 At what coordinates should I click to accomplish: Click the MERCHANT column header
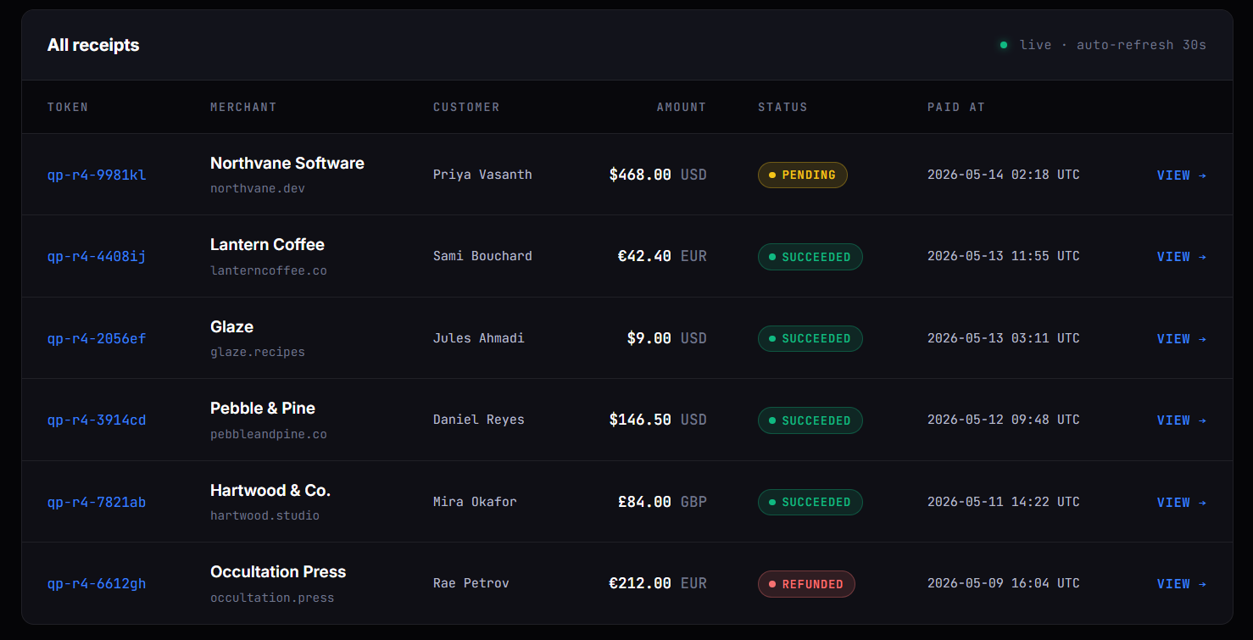tap(243, 107)
